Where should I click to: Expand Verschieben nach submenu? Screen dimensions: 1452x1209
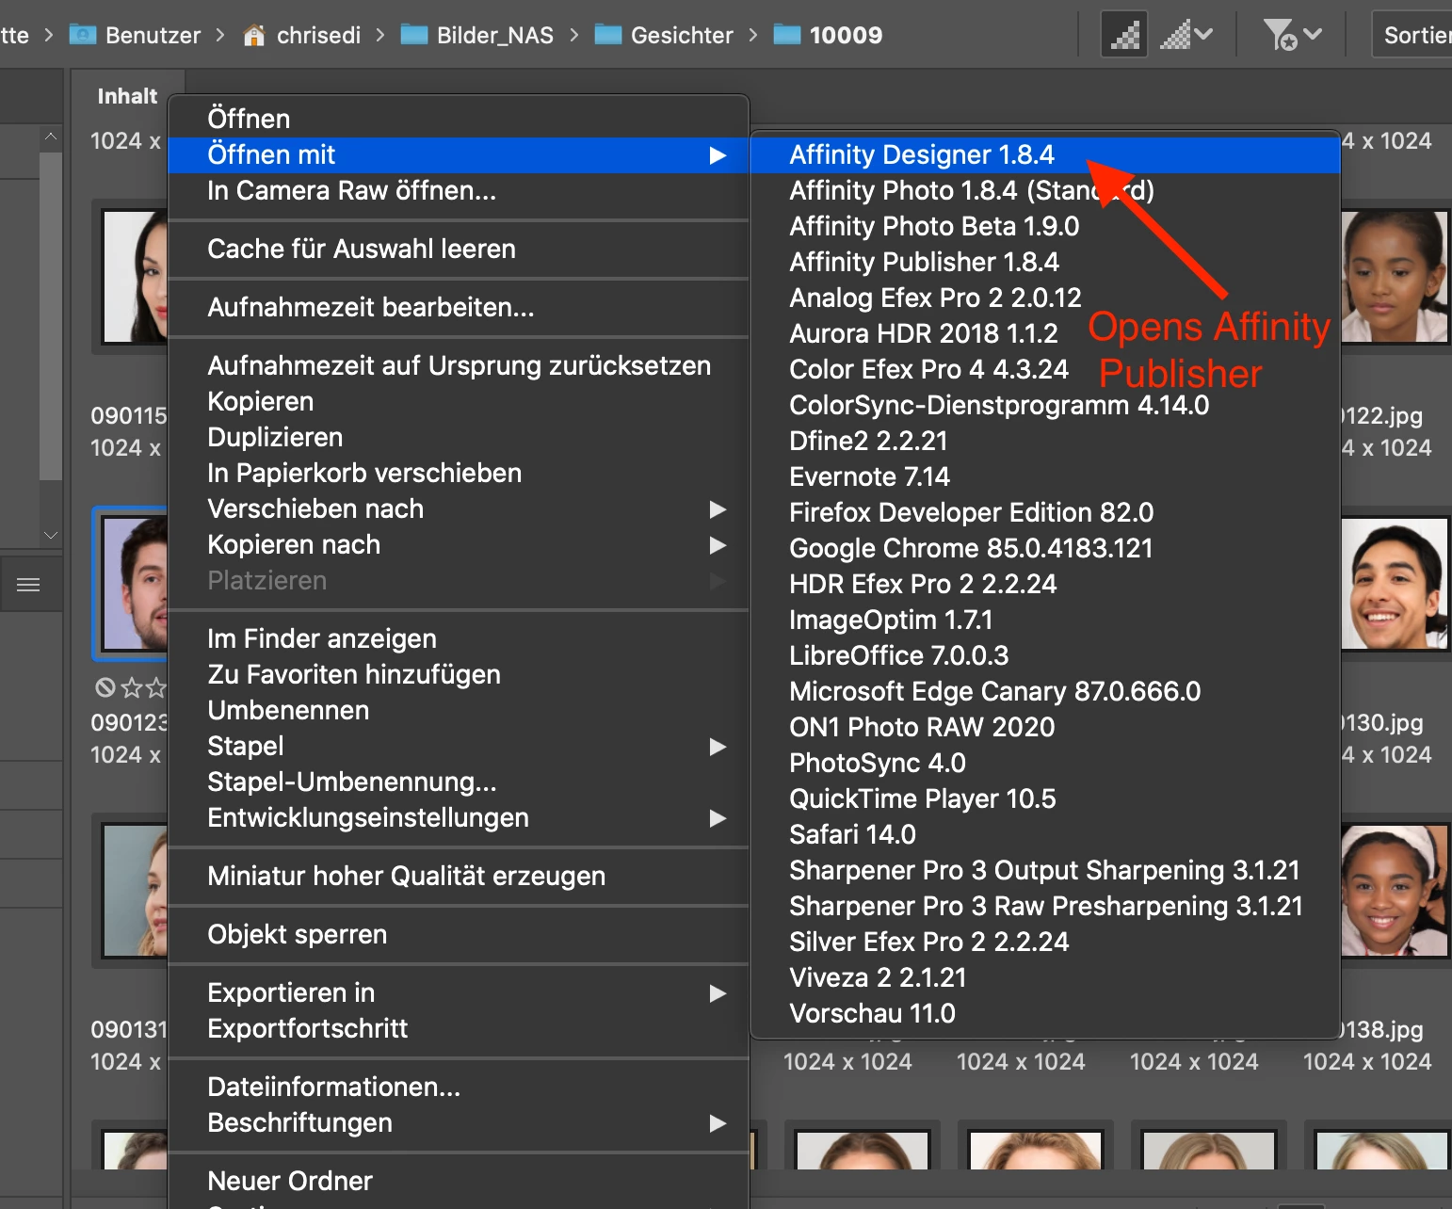[x=459, y=508]
